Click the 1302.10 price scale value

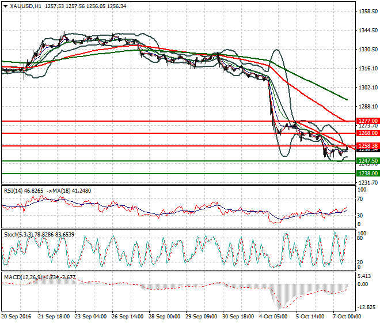(368, 88)
